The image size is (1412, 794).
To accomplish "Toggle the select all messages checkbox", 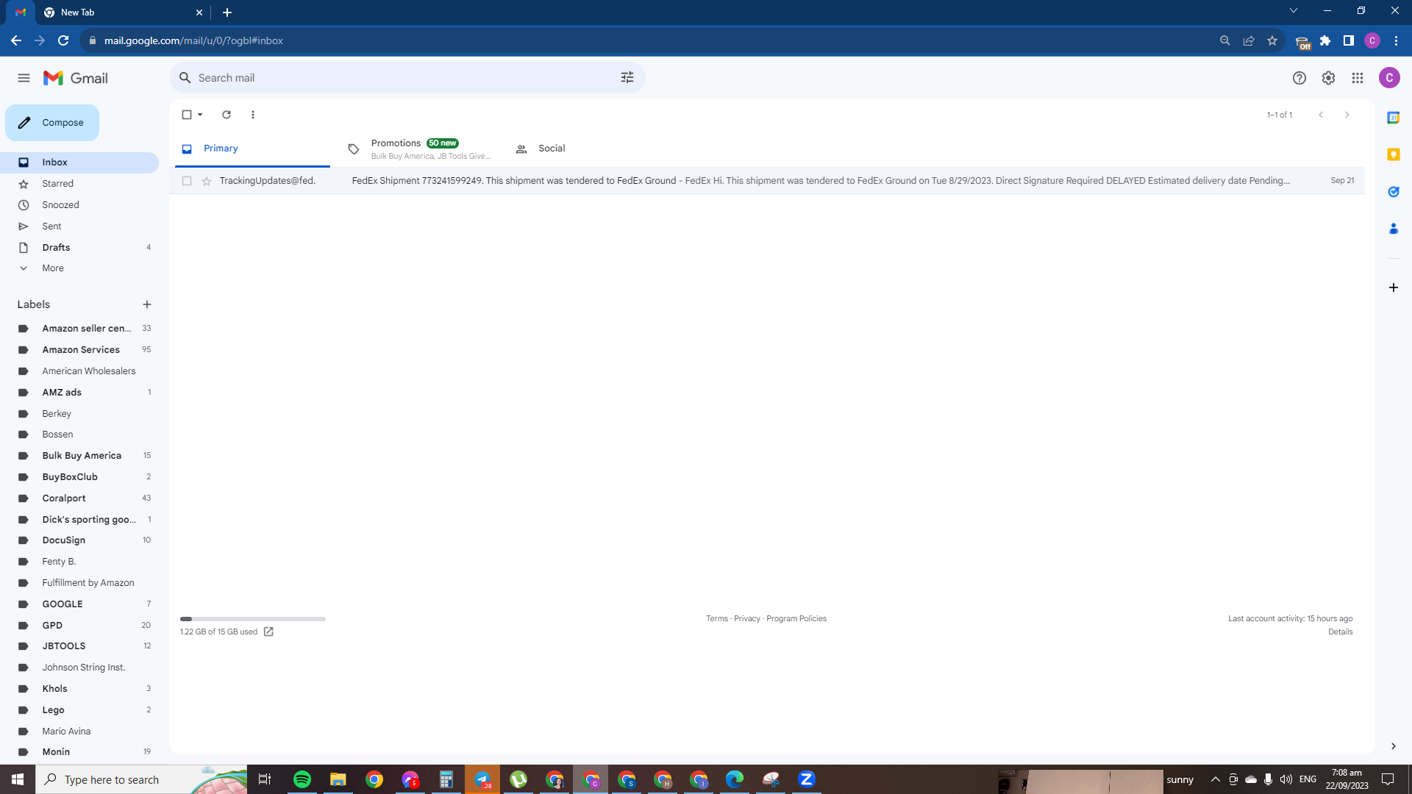I will coord(187,115).
